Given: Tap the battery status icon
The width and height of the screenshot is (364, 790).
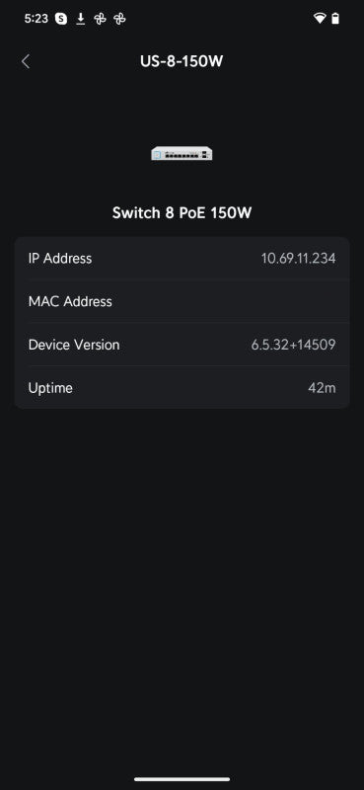Looking at the screenshot, I should (335, 19).
